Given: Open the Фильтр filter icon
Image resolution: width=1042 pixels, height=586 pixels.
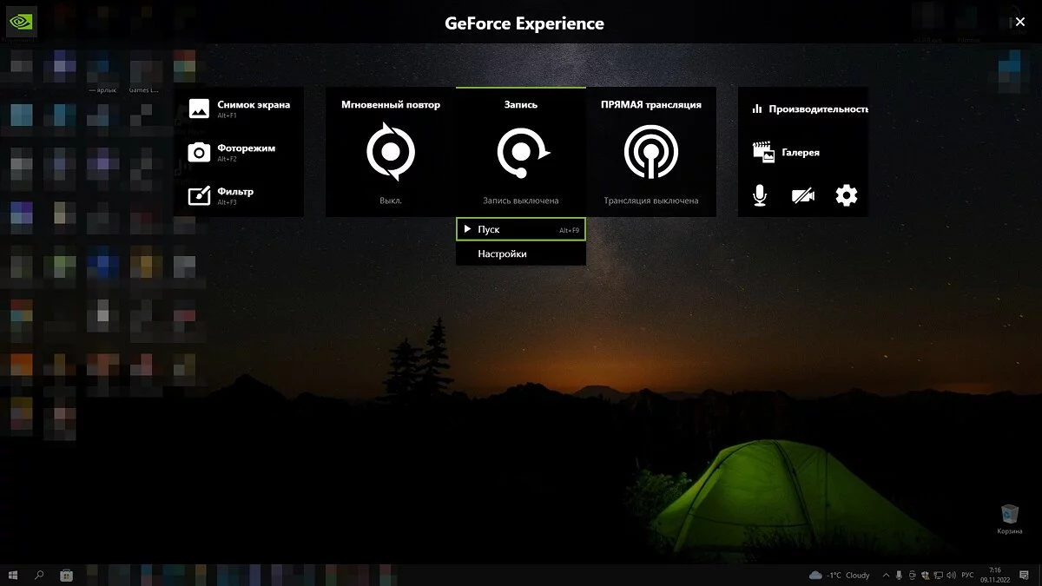Looking at the screenshot, I should (199, 195).
